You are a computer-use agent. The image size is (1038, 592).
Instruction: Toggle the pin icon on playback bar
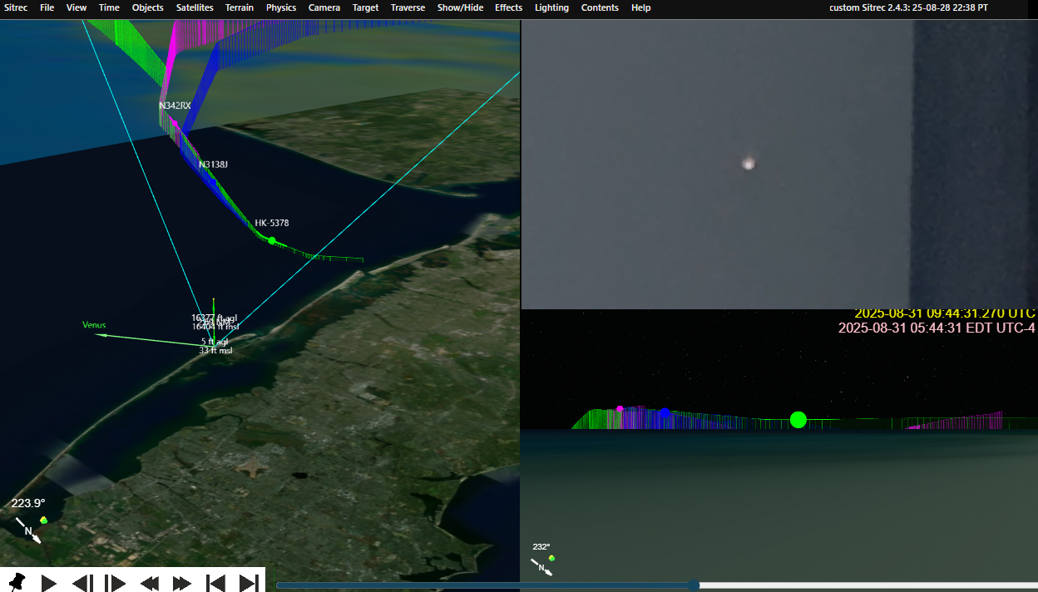click(17, 582)
